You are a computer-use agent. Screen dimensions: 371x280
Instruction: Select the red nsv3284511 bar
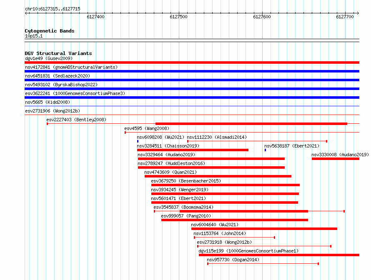click(193, 150)
